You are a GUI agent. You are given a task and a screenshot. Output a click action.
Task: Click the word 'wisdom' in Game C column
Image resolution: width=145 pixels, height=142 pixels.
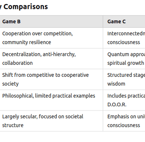point(116,84)
